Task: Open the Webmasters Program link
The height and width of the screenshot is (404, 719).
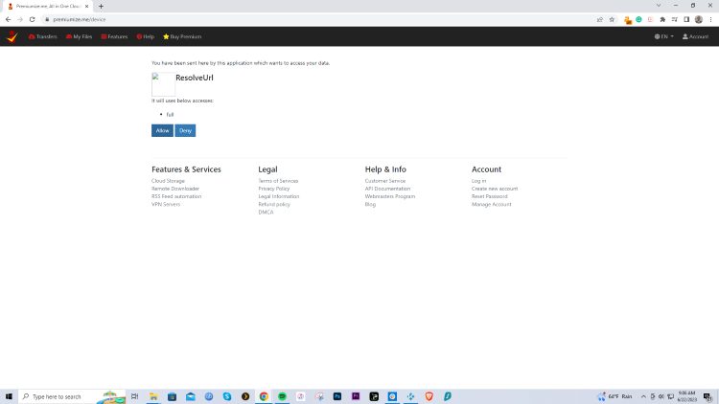Action: coord(390,196)
